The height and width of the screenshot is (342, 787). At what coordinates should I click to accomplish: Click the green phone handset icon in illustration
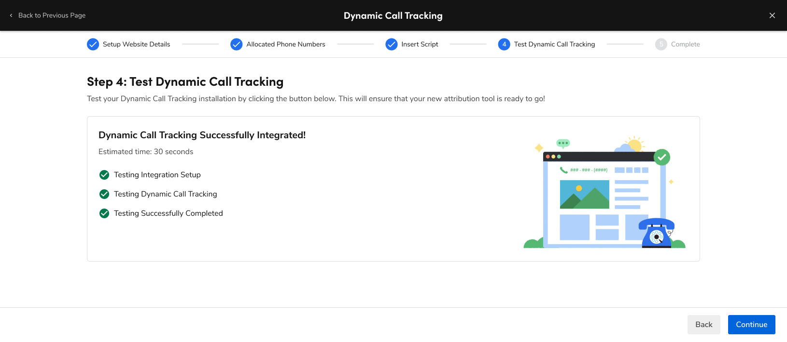[x=563, y=170]
